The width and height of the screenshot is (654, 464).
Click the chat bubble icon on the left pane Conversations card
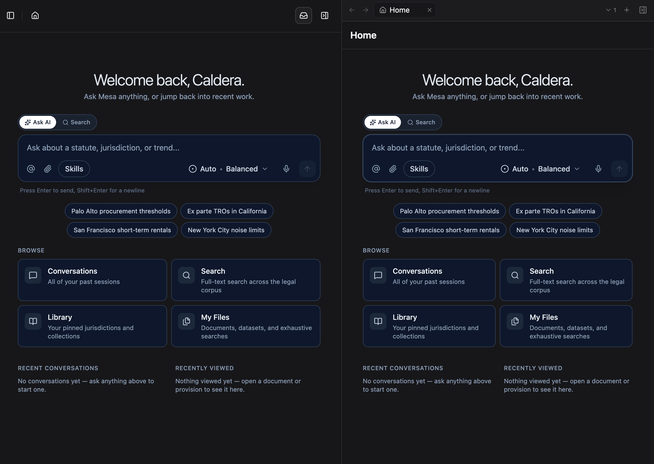33,276
